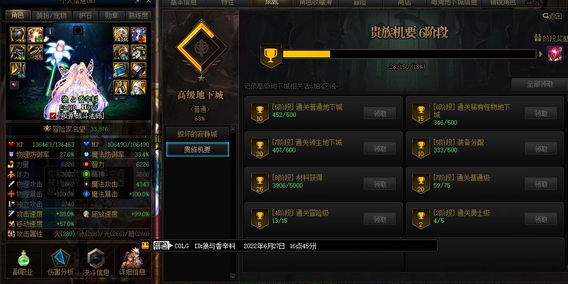This screenshot has width=568, height=284.
Task: Click the yellow emoji face icon in chat
Action: [145, 245]
